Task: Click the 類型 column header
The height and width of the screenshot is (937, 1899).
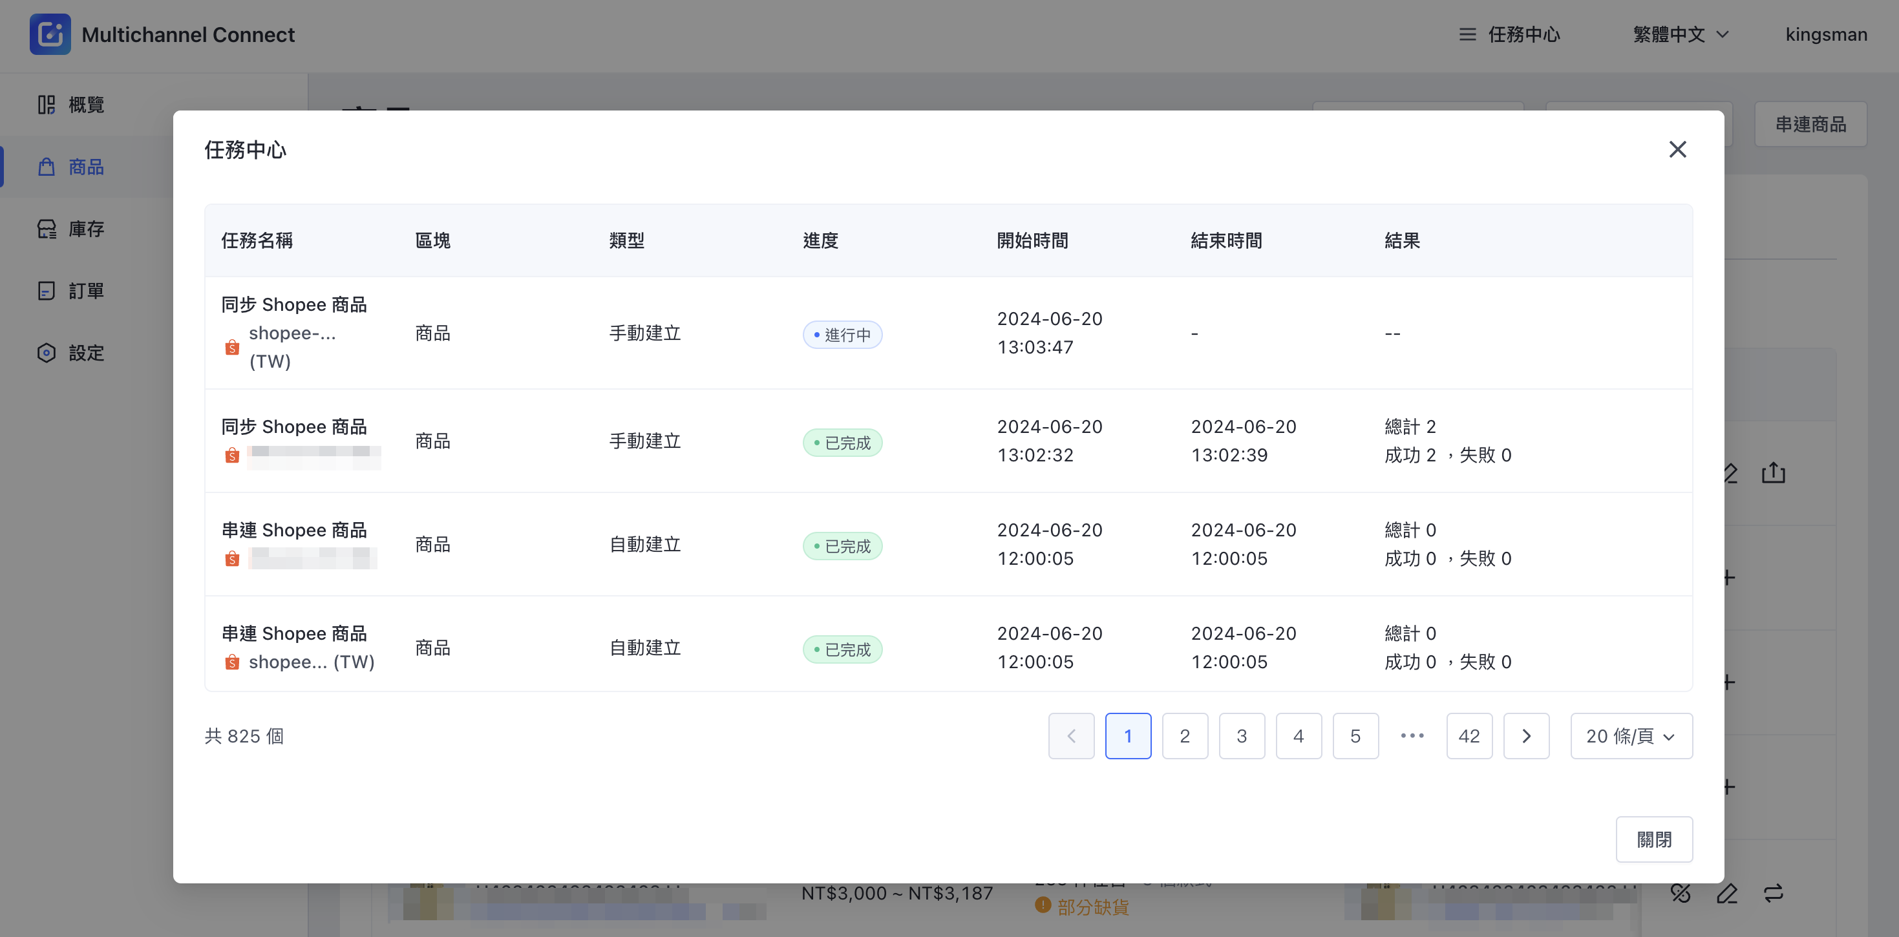Action: (x=626, y=240)
